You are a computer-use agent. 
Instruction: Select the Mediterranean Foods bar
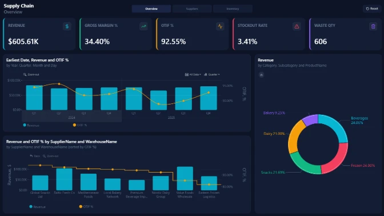(89, 182)
